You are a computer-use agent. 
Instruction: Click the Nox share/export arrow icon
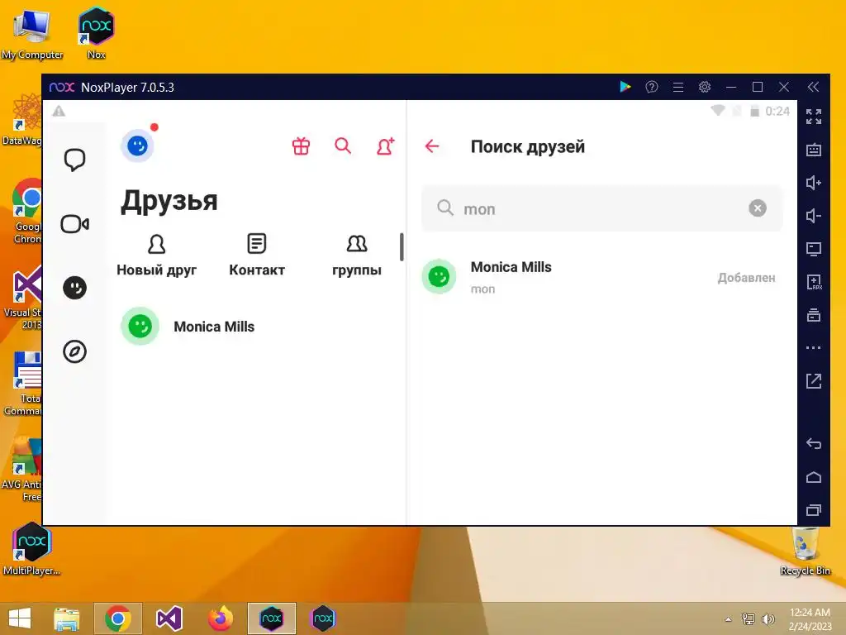[x=814, y=380]
